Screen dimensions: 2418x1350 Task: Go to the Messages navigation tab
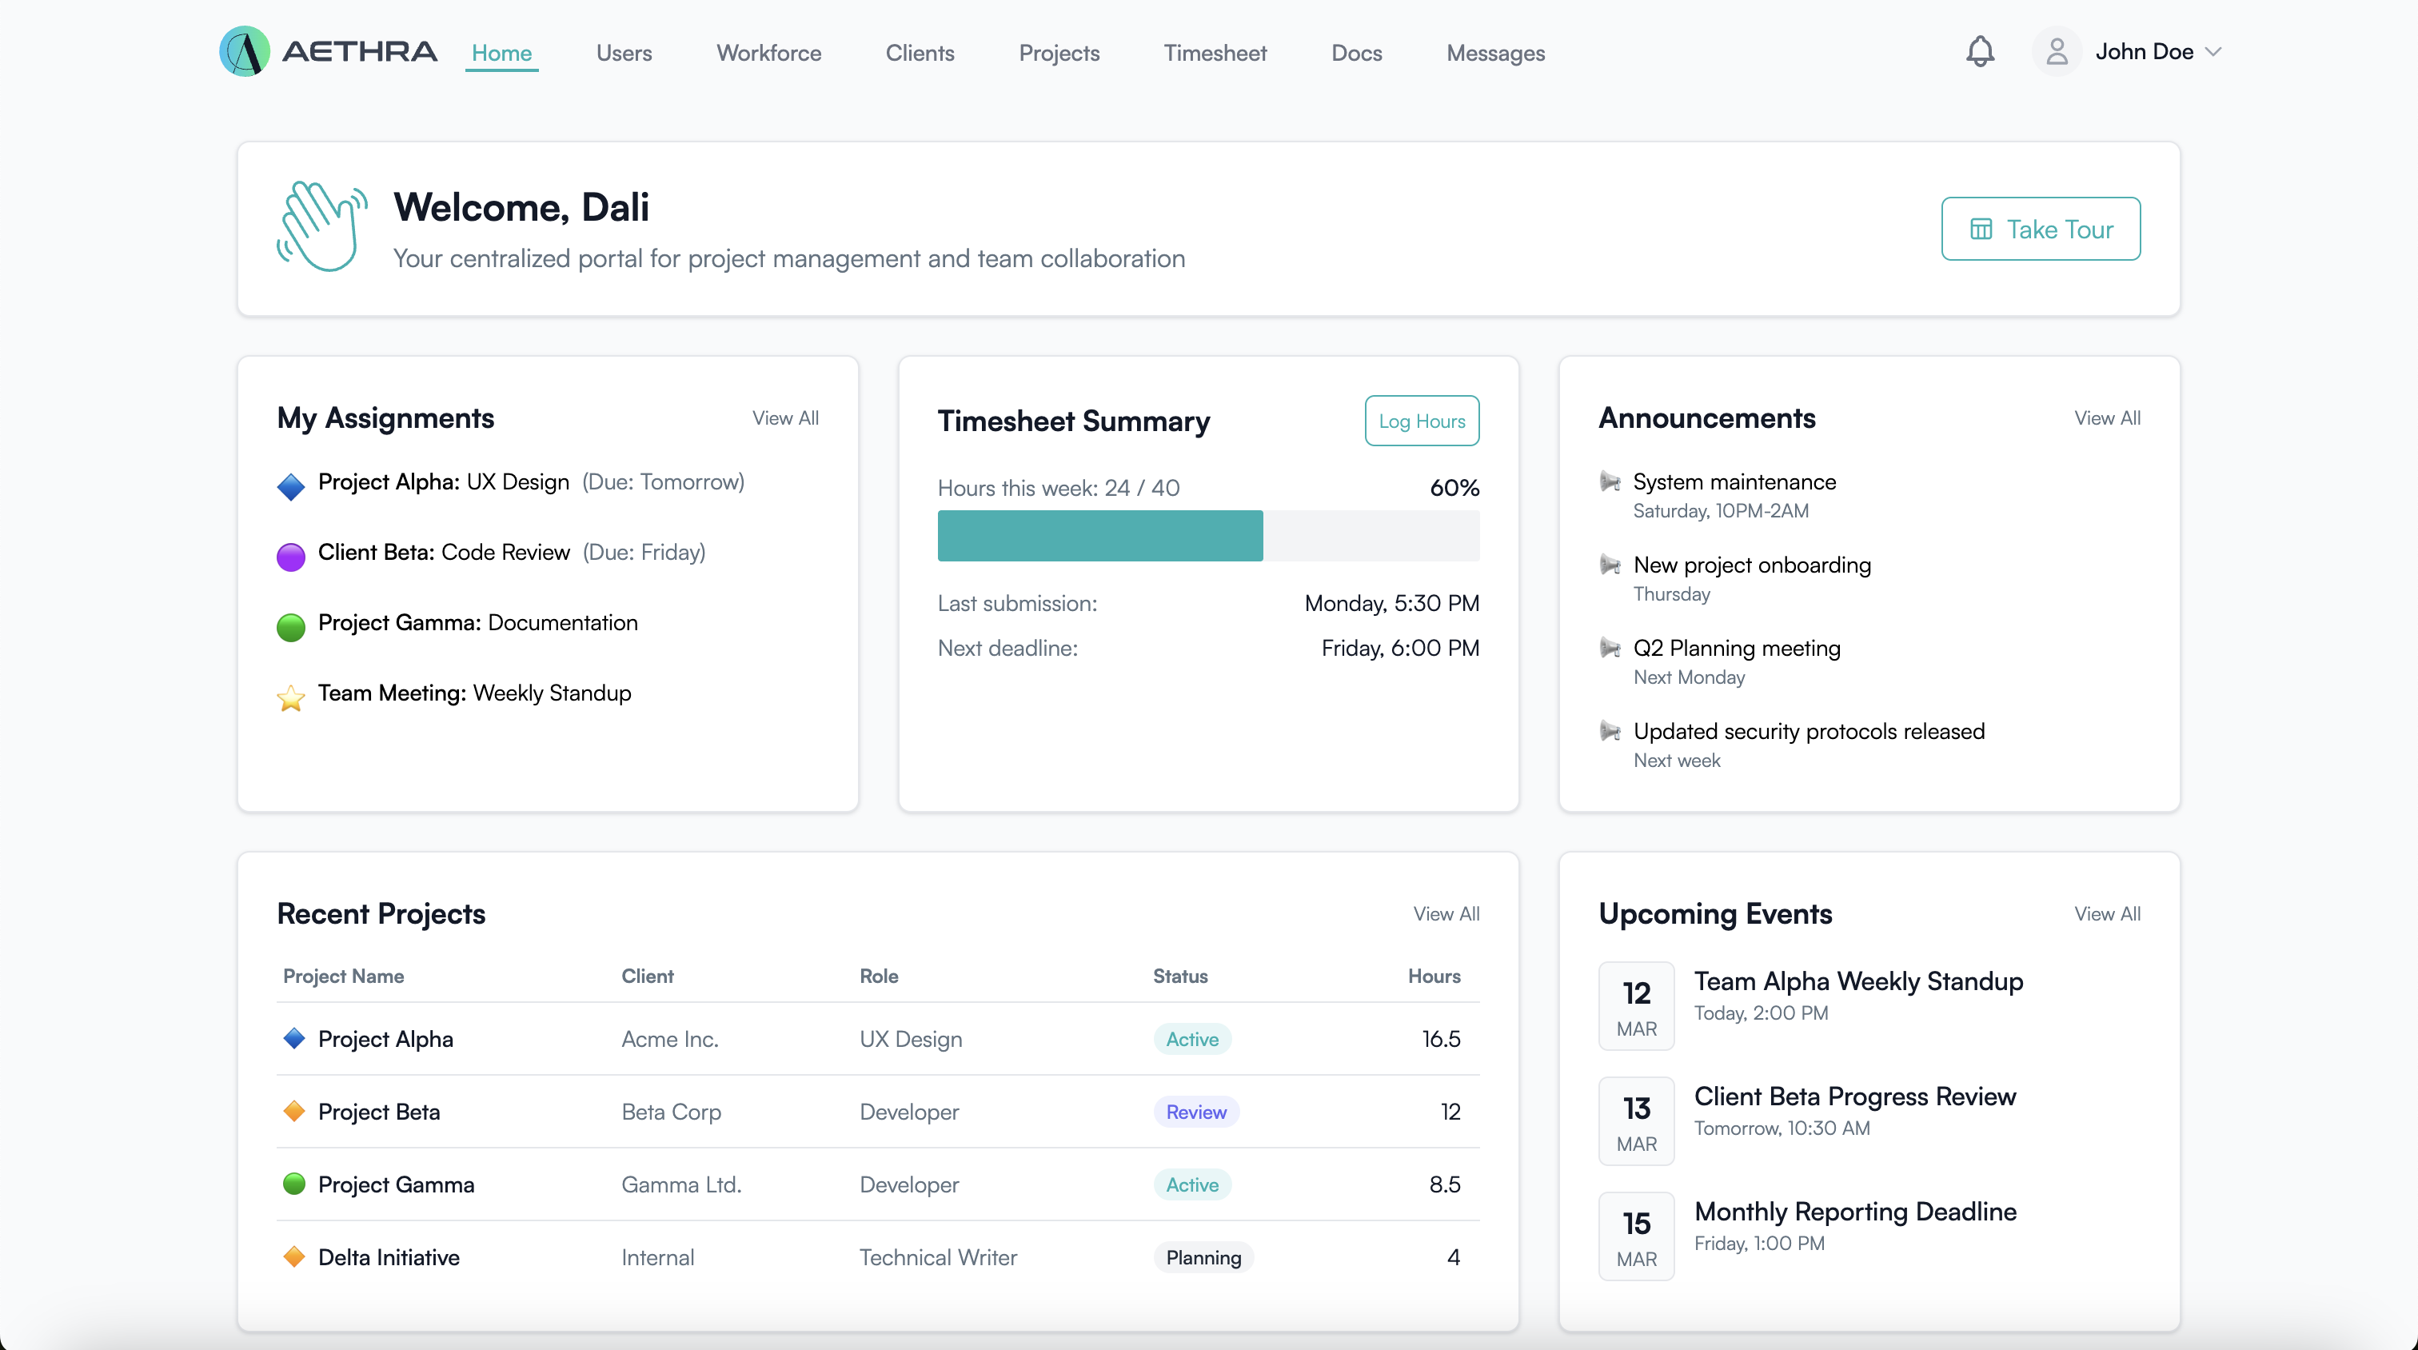click(x=1494, y=53)
